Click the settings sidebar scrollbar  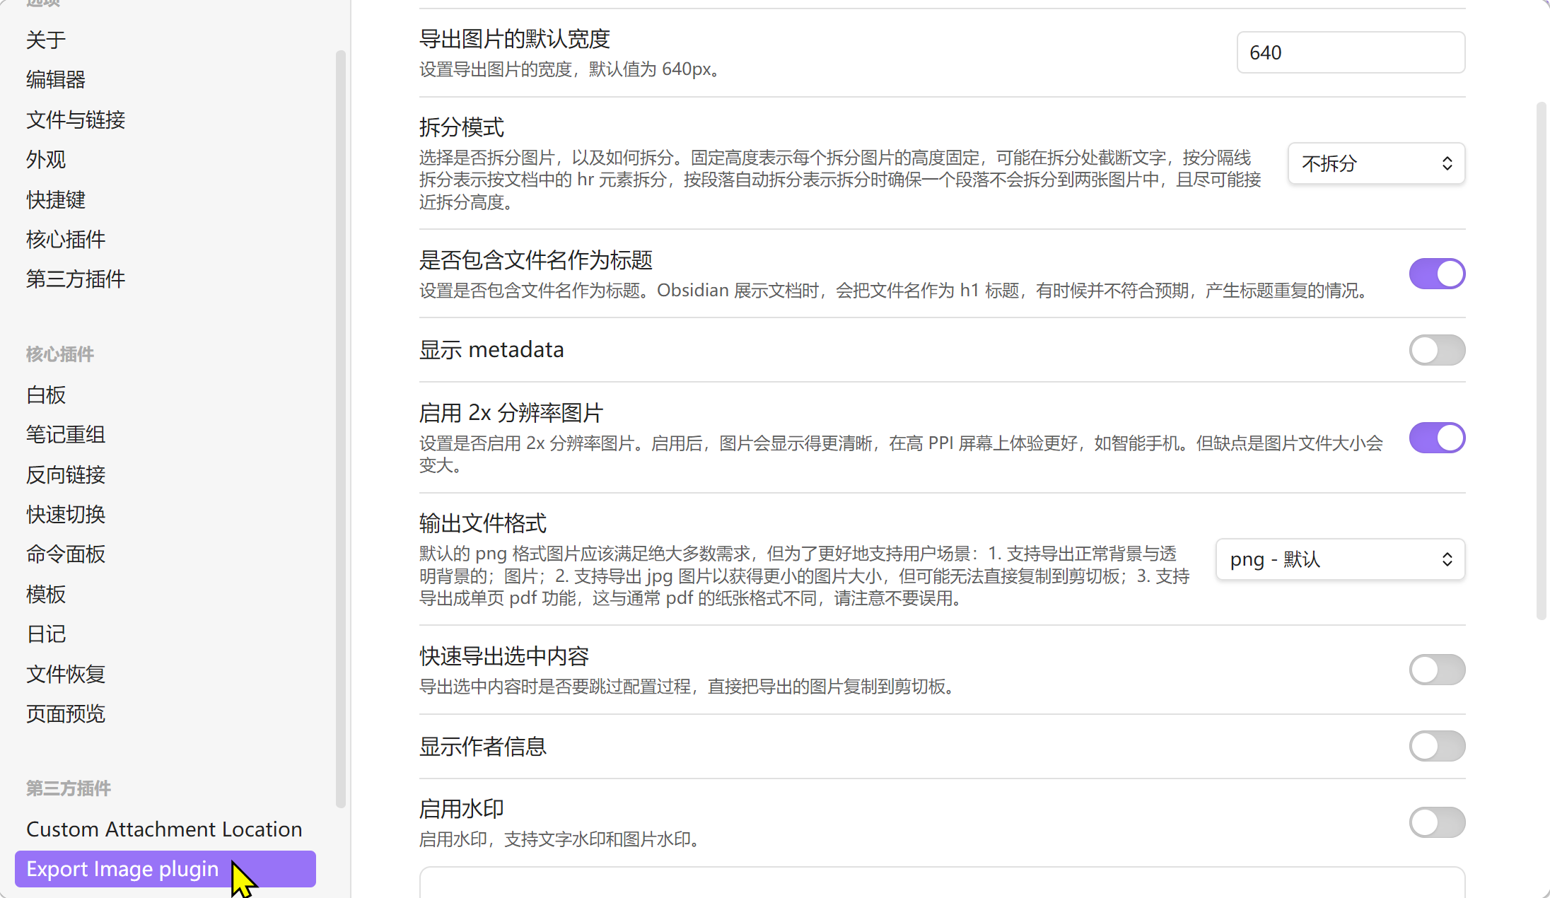point(340,424)
